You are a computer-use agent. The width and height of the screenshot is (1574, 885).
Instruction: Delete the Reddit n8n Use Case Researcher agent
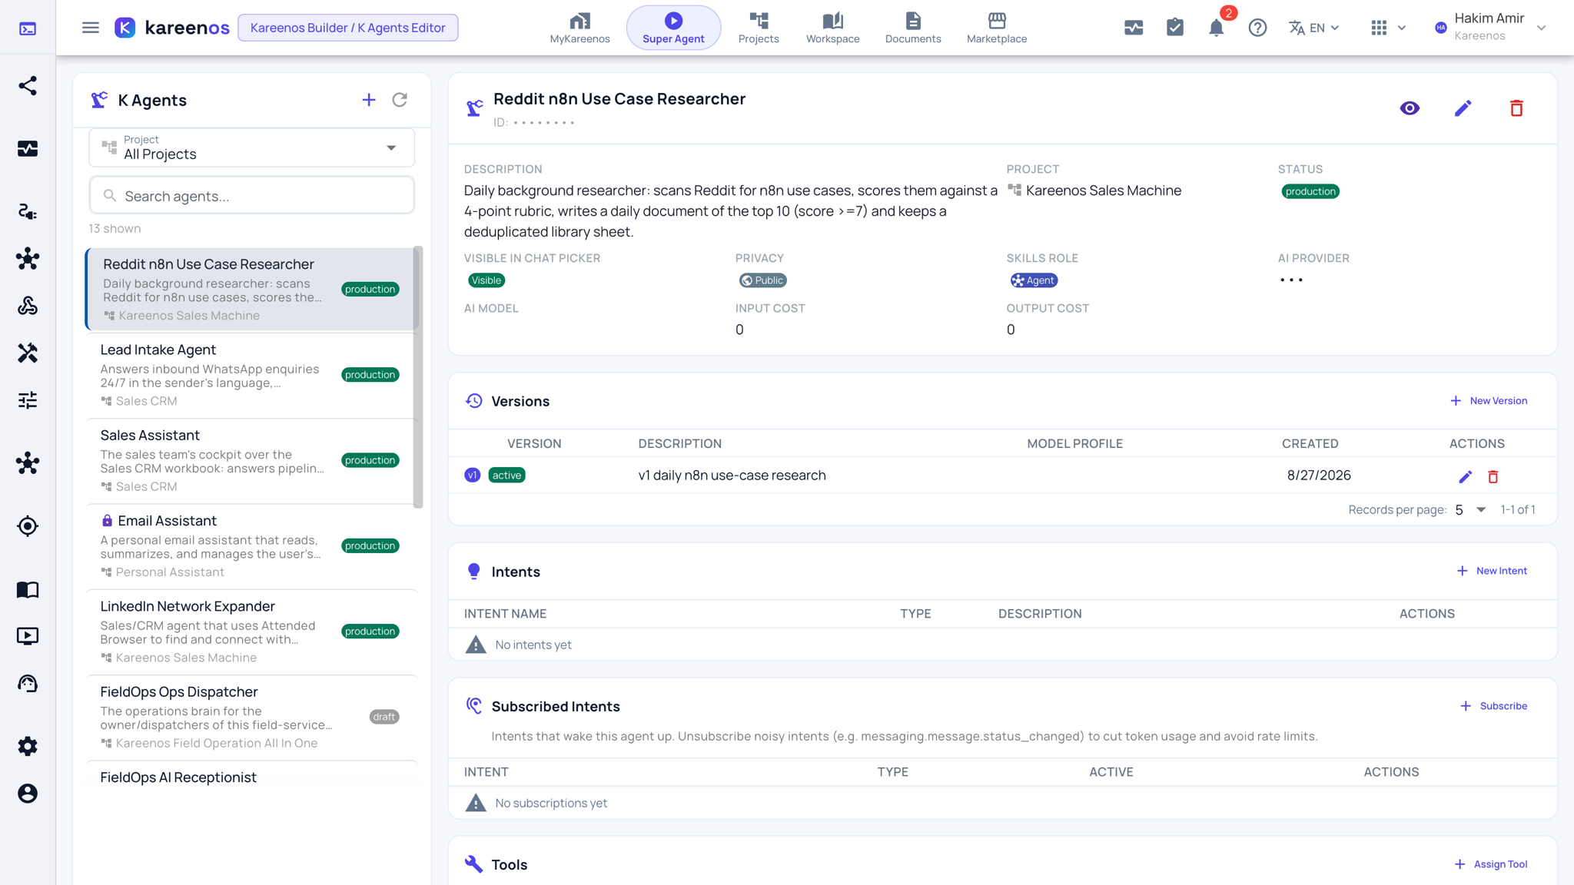point(1516,108)
